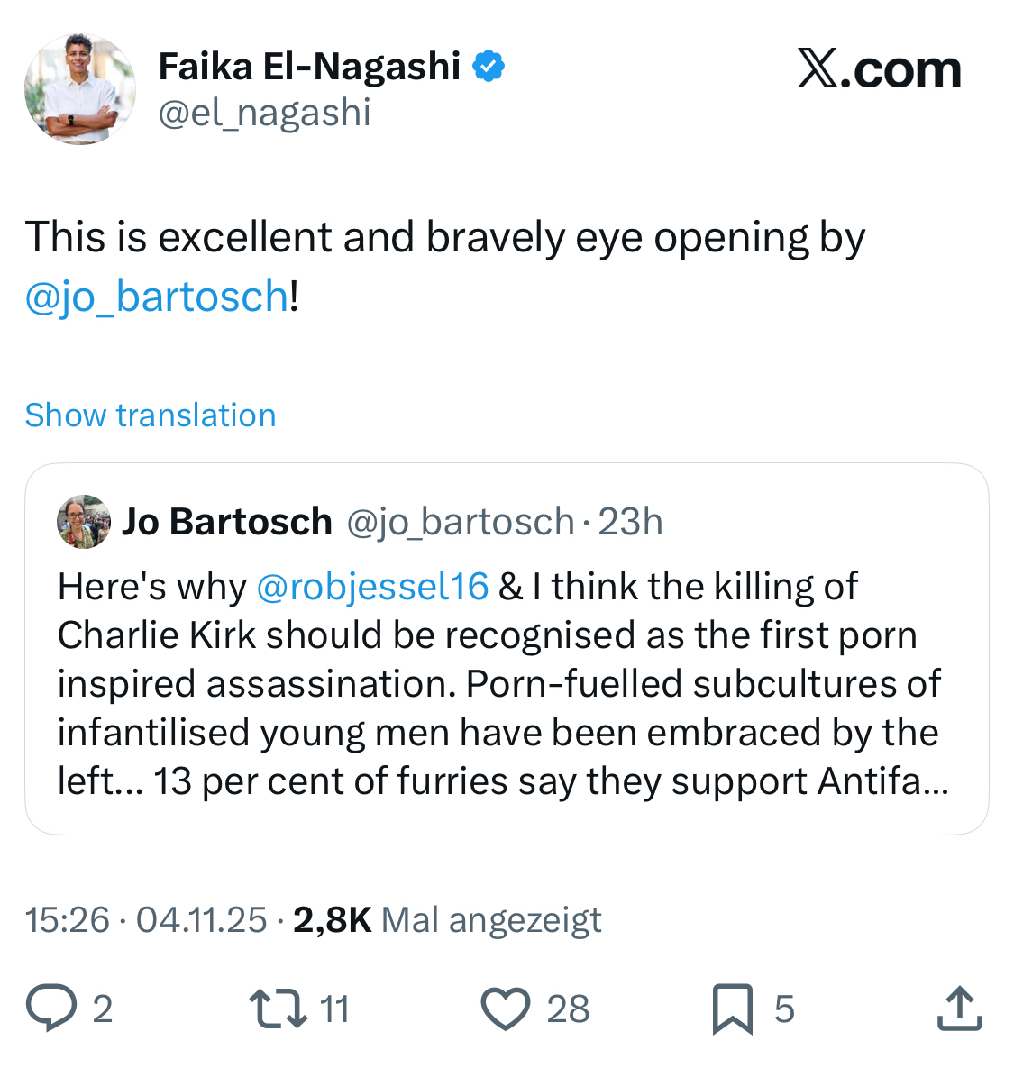Click the reply speech bubble icon
Viewport: 1014px width, 1068px height.
(x=51, y=1009)
